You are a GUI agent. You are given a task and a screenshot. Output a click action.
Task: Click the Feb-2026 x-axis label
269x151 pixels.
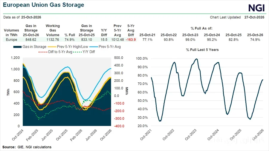(76, 135)
